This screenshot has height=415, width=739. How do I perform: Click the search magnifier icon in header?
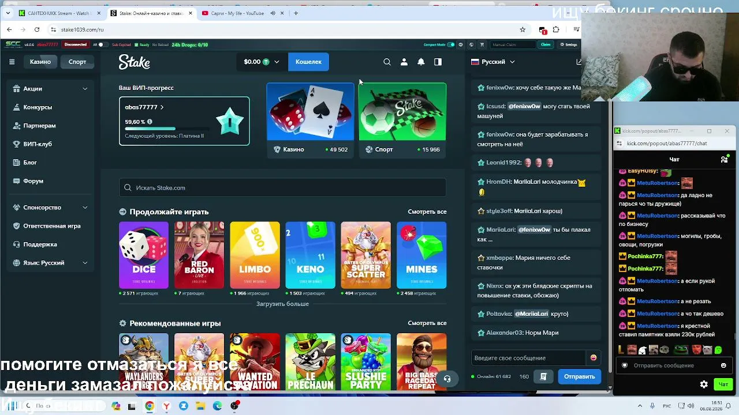[x=387, y=62]
